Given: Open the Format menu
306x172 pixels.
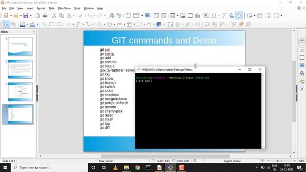Looking at the screenshot, I should pyautogui.click(x=41, y=9).
